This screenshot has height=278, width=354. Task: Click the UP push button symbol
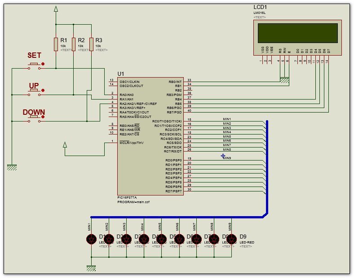click(x=34, y=92)
